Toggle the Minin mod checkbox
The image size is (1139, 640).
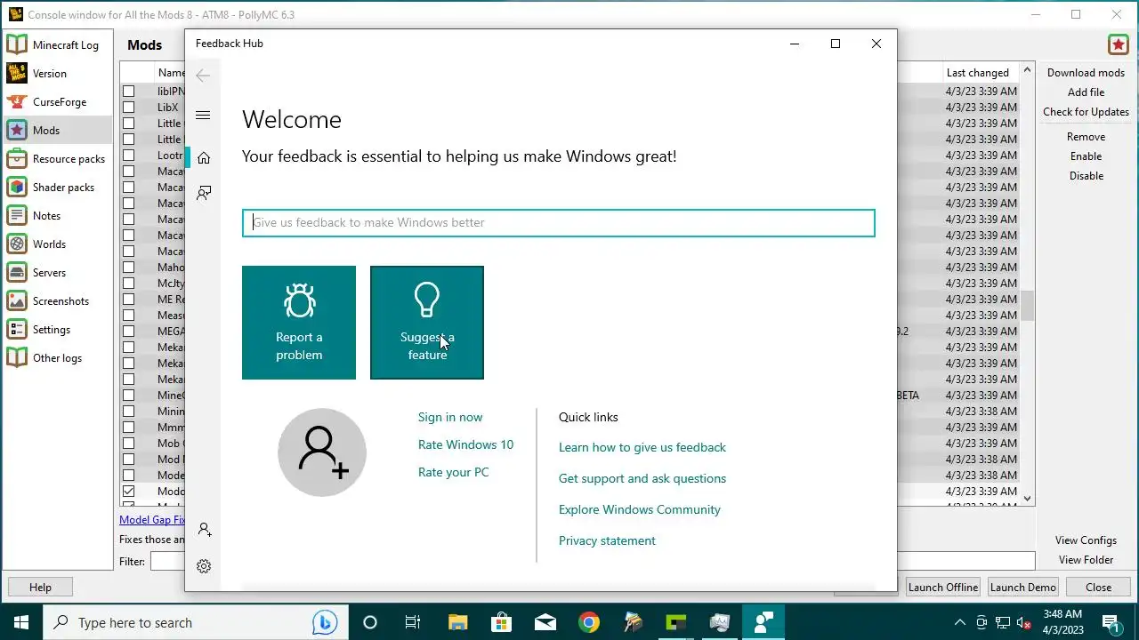[129, 411]
